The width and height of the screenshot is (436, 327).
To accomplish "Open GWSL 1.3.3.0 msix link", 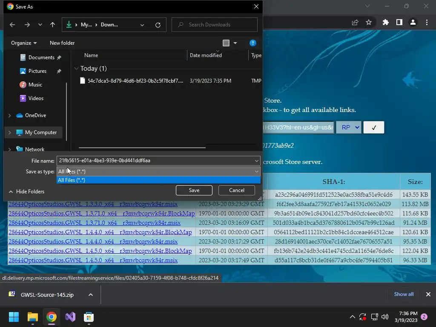I will point(93,204).
